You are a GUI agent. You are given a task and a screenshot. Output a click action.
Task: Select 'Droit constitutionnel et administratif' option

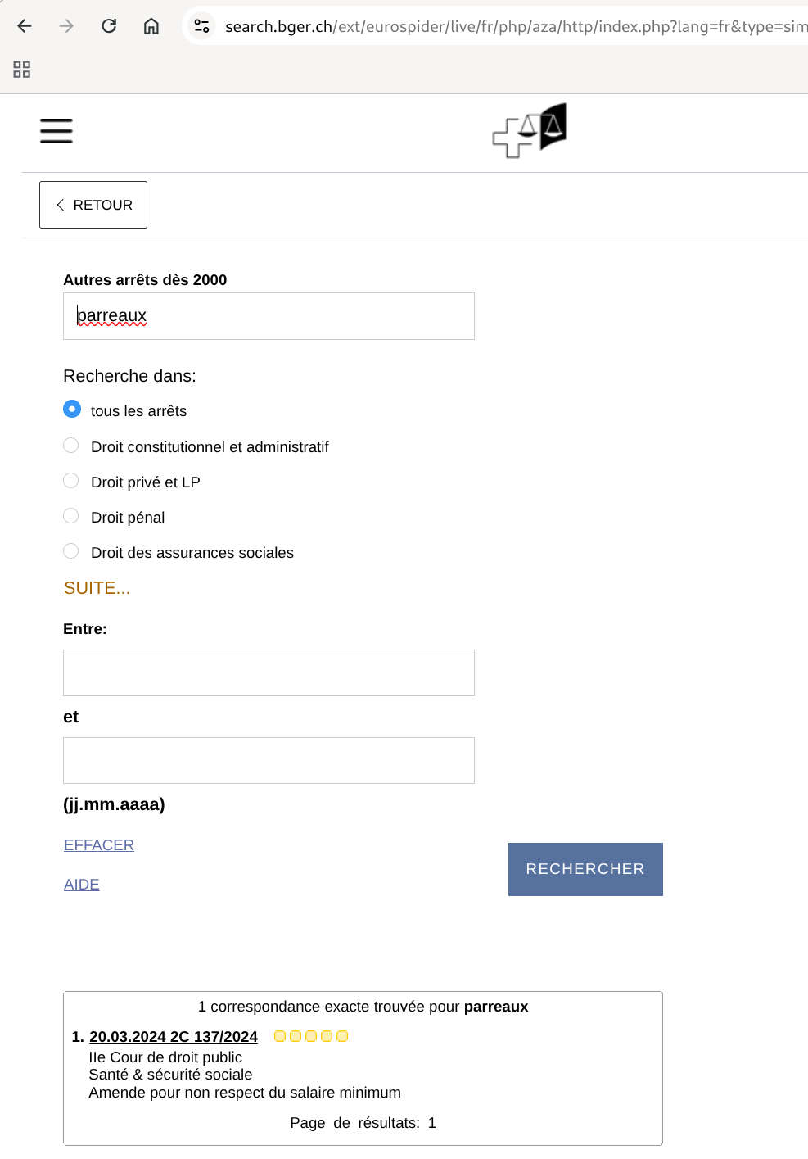tap(71, 446)
